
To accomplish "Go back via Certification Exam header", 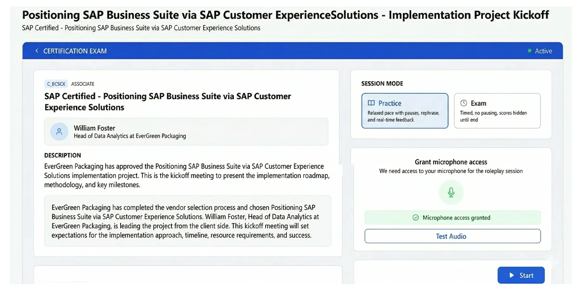I will (x=75, y=51).
